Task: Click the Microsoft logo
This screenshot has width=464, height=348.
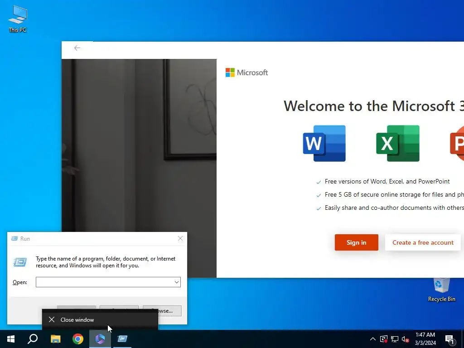Action: tap(246, 72)
